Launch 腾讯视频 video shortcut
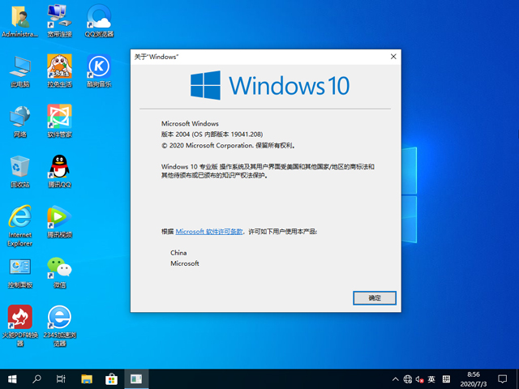The image size is (519, 389). coord(59,221)
